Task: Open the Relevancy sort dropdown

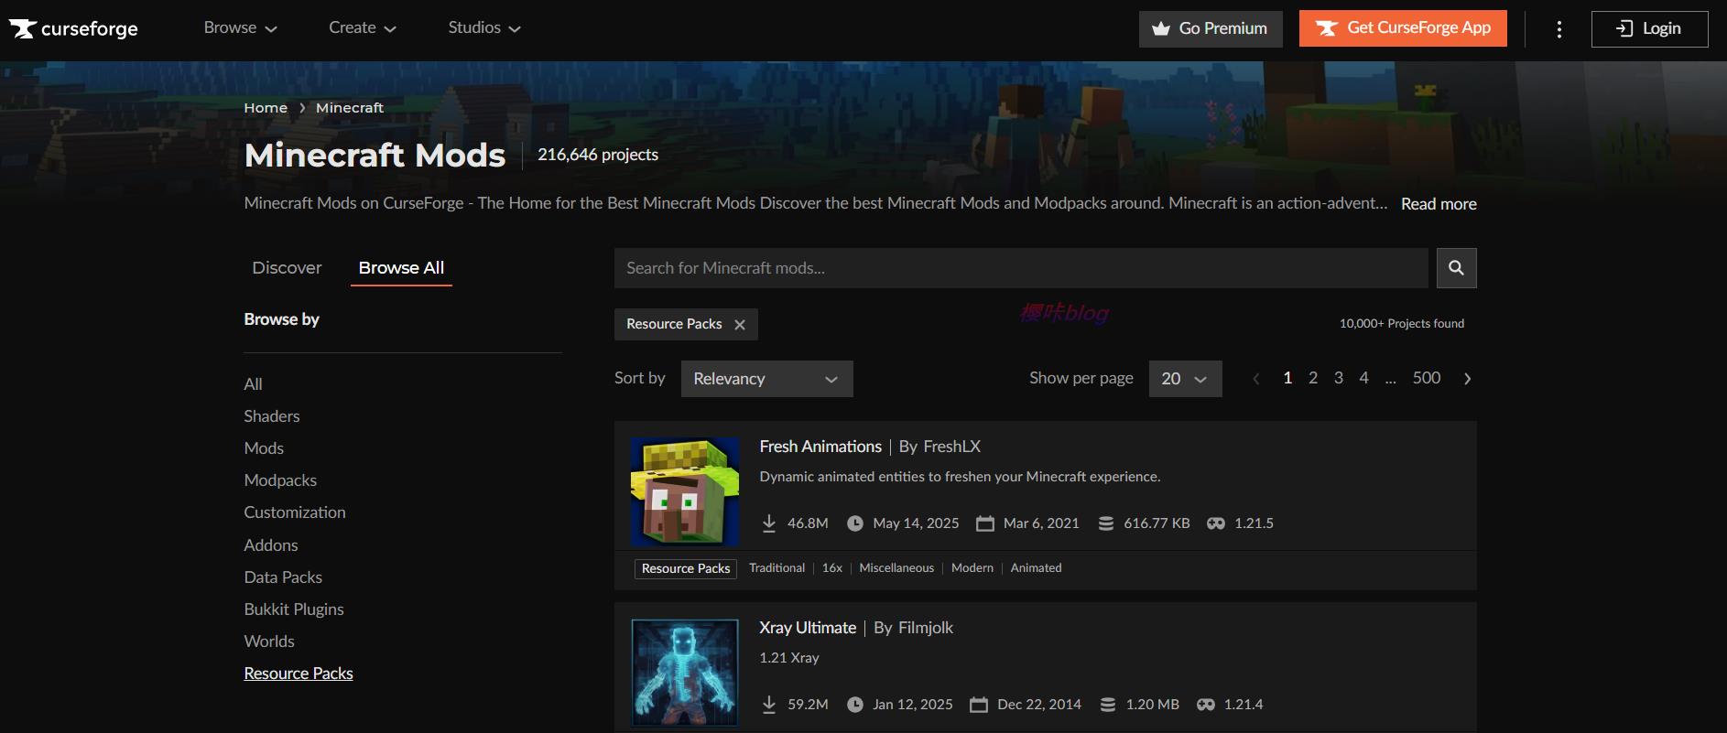Action: 766,379
